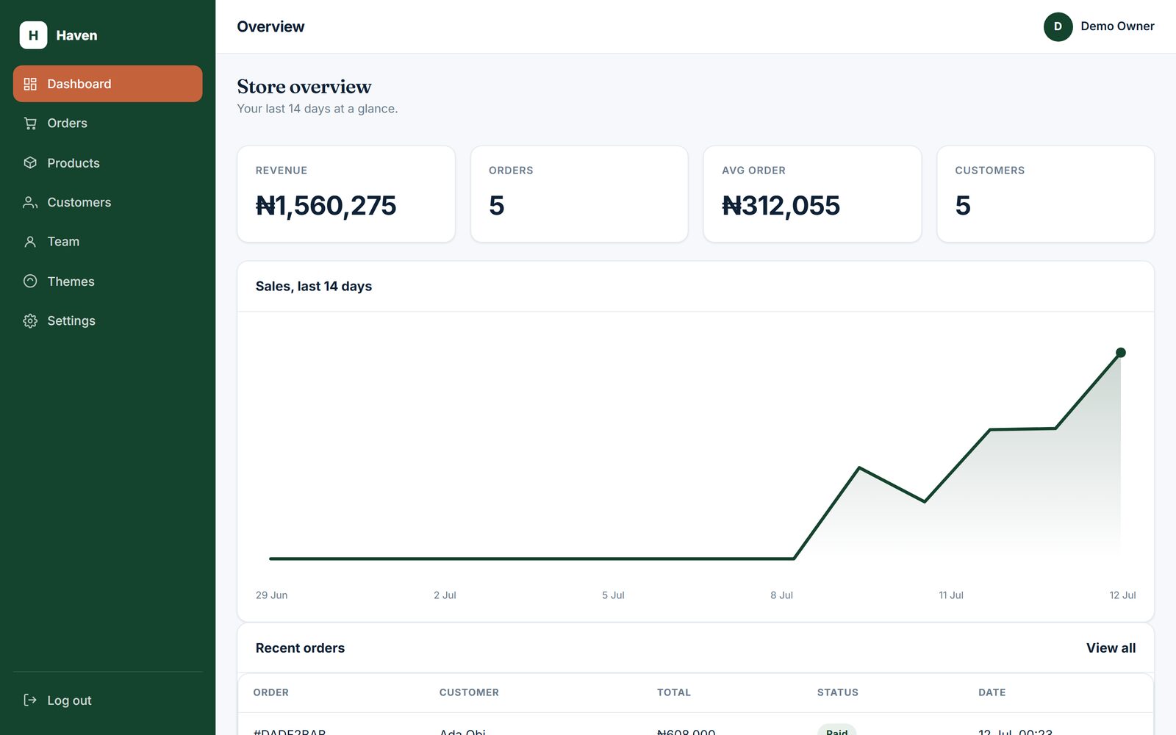
Task: Click the Orders cart icon
Action: [30, 123]
